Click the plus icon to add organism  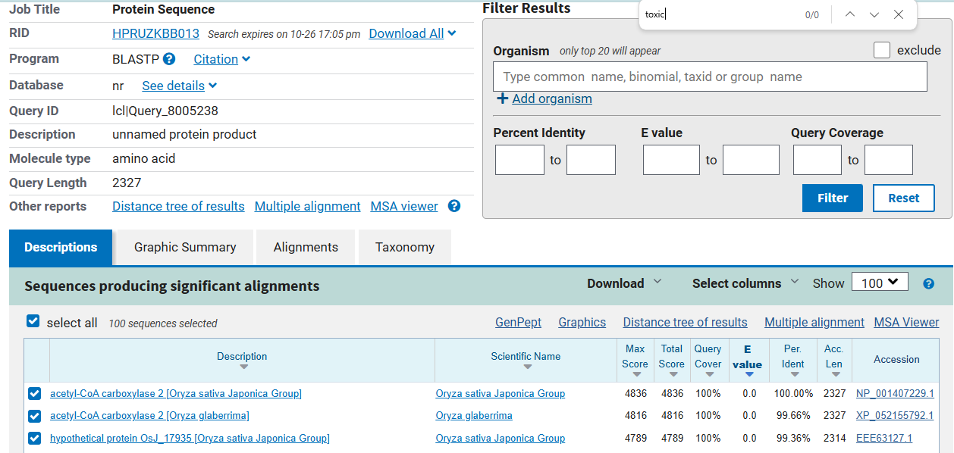pyautogui.click(x=502, y=98)
